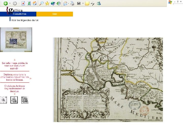
Task: Open the Aide tab
Action: tap(55, 14)
